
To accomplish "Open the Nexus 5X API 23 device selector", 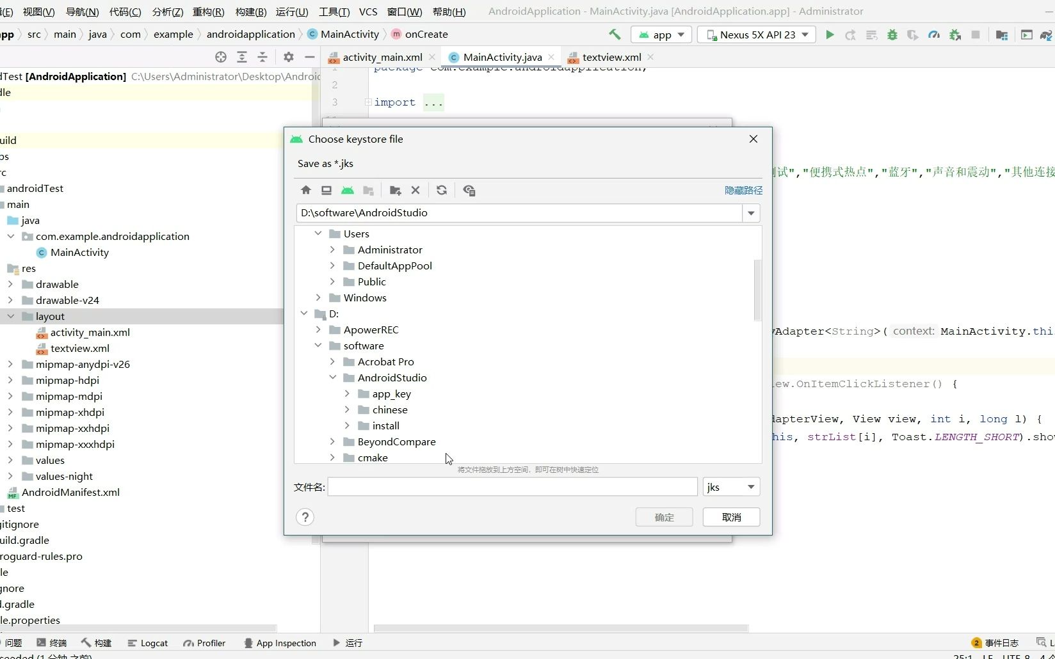I will point(756,35).
